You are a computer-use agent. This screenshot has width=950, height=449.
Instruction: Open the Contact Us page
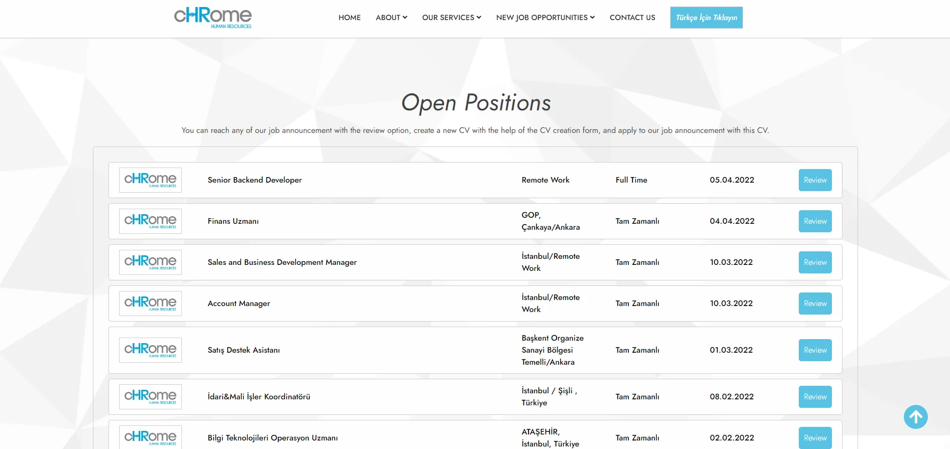pyautogui.click(x=632, y=18)
